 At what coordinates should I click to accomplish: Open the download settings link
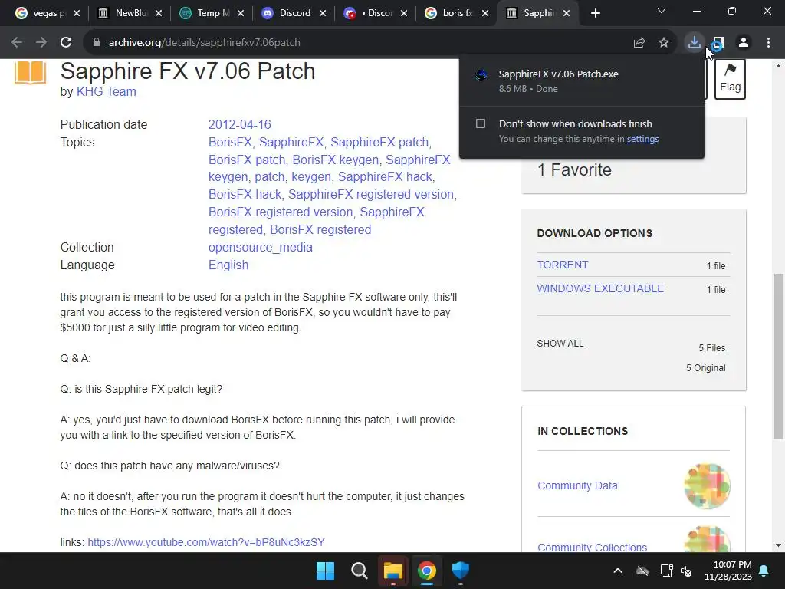point(642,139)
